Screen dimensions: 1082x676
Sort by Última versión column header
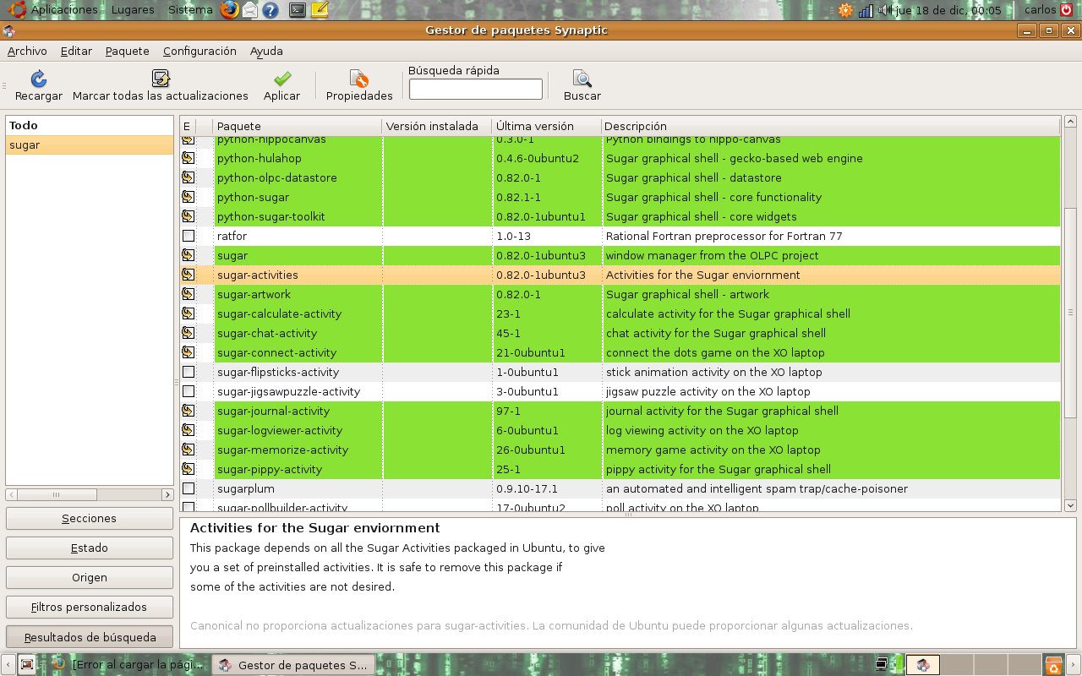tap(546, 126)
